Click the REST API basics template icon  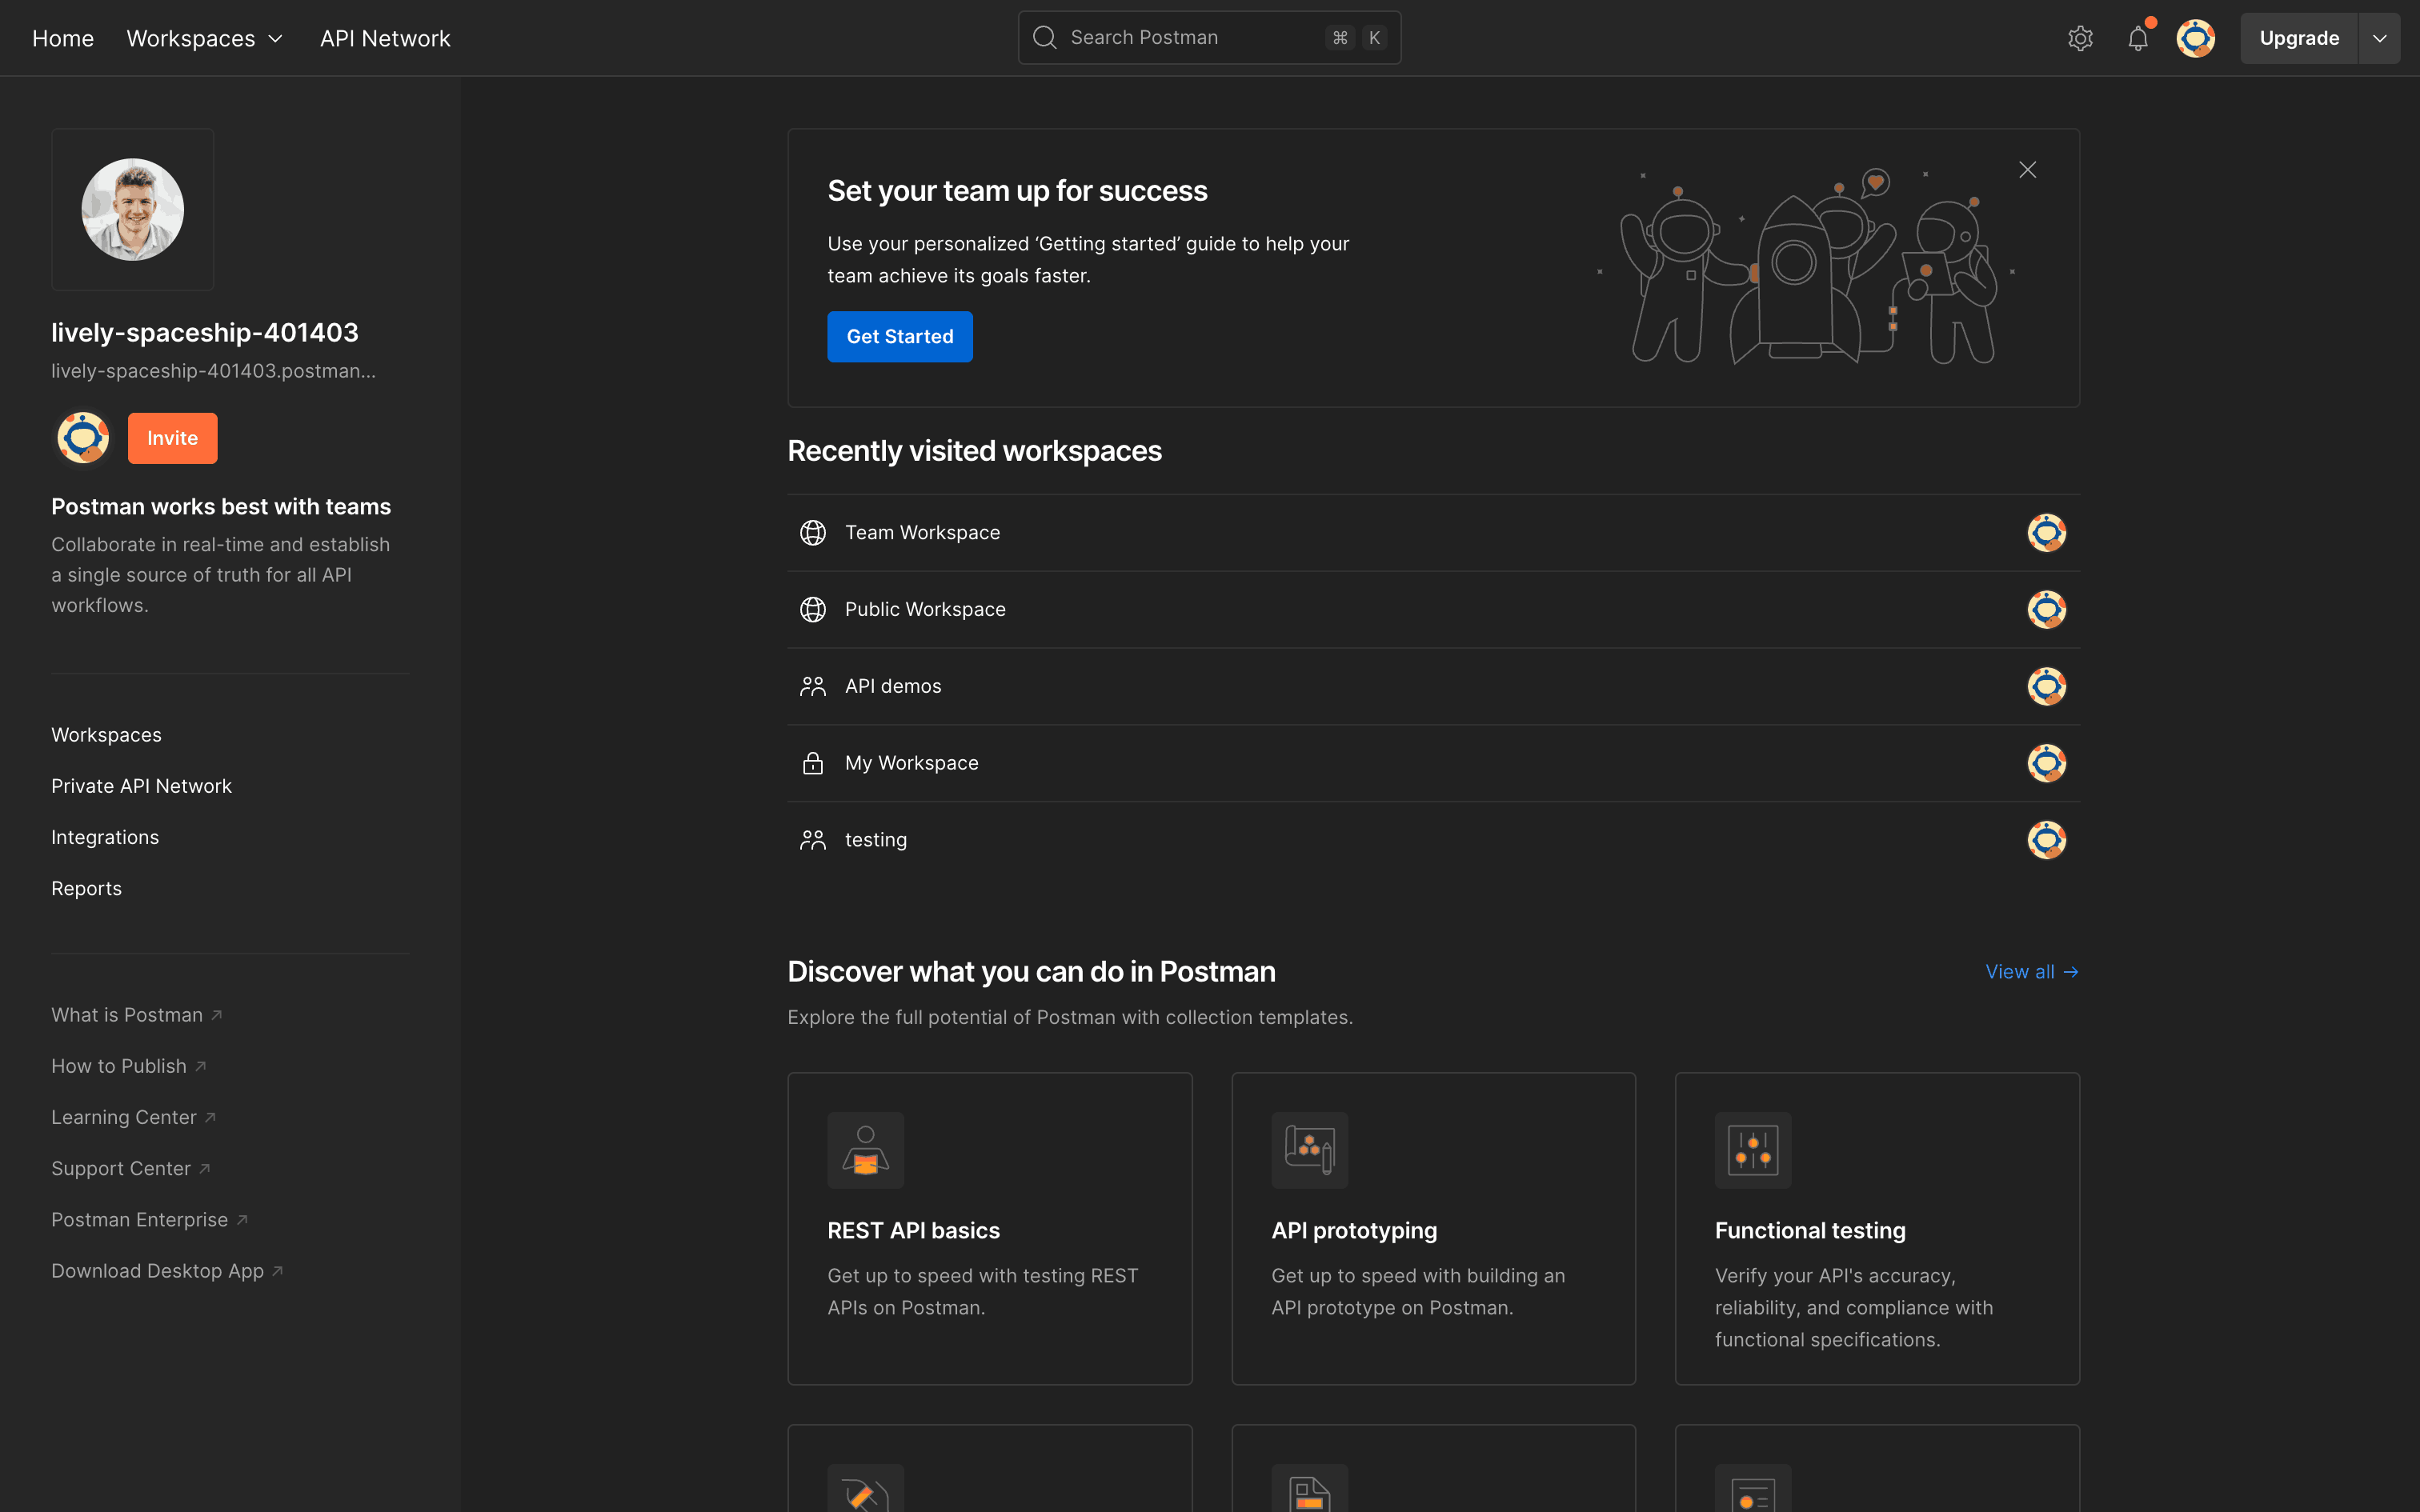point(865,1150)
